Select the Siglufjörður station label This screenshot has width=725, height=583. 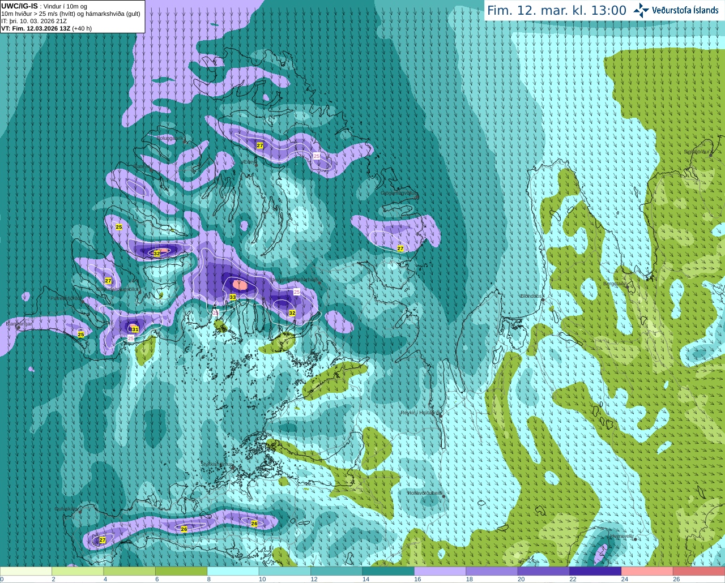coord(697,152)
